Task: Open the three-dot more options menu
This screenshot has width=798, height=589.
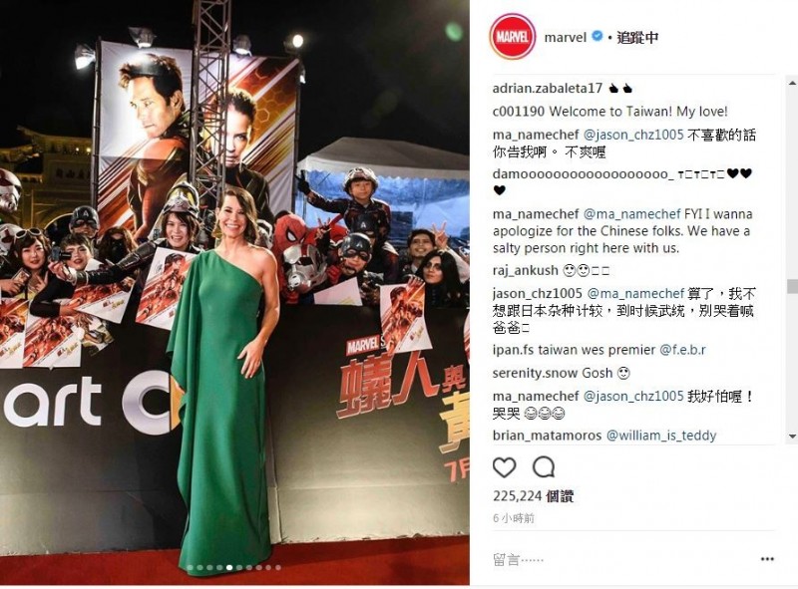Action: pyautogui.click(x=767, y=559)
